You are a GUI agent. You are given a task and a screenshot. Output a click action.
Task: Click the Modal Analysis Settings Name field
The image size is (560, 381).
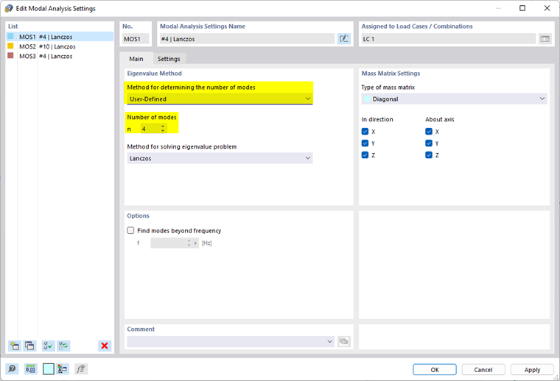[x=246, y=39]
